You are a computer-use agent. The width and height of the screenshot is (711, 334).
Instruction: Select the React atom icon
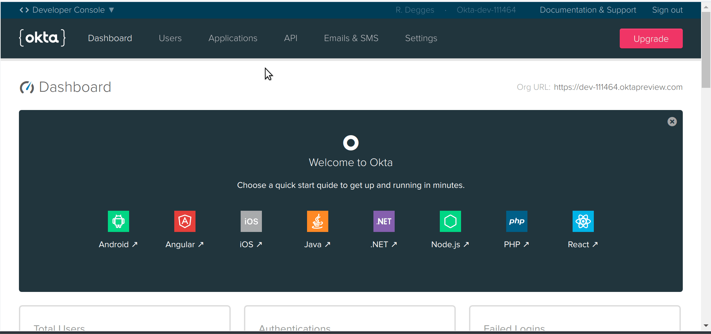[x=583, y=221]
